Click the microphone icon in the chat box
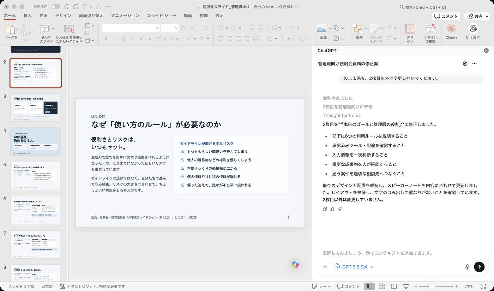The image size is (494, 291). click(467, 267)
